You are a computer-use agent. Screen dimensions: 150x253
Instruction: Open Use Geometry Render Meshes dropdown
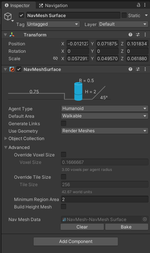click(105, 131)
